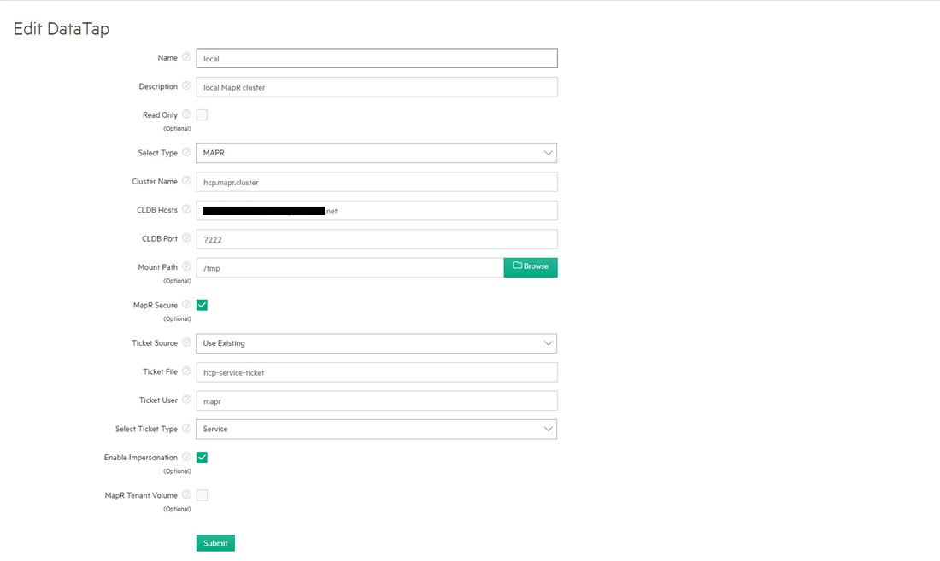Show help for CLDB Hosts
This screenshot has width=940, height=561.
(x=186, y=209)
